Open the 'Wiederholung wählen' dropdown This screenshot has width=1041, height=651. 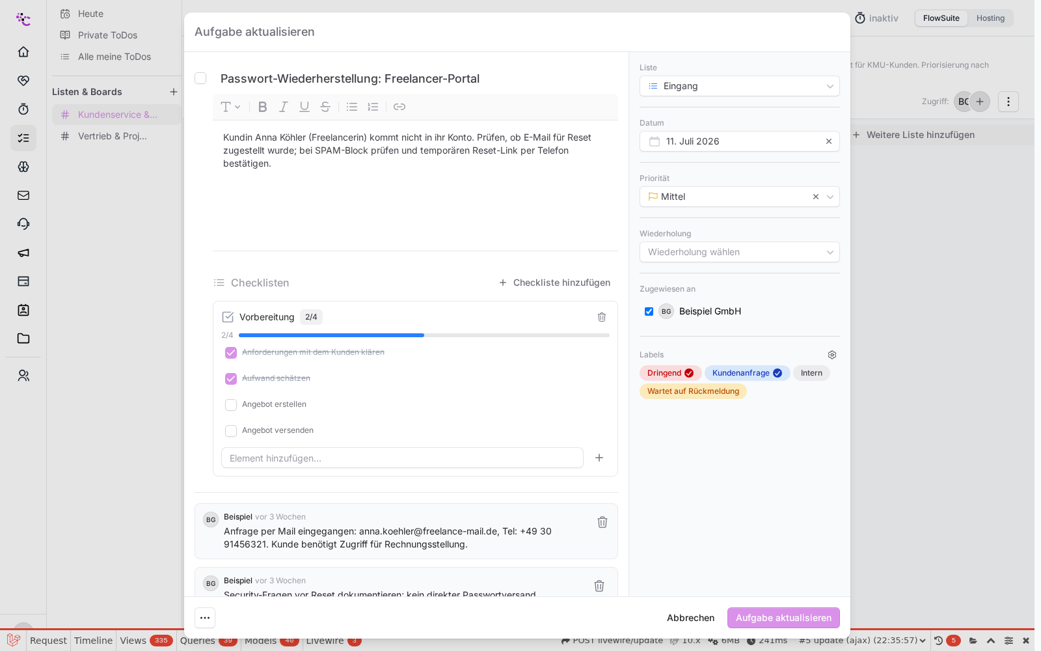click(x=740, y=252)
